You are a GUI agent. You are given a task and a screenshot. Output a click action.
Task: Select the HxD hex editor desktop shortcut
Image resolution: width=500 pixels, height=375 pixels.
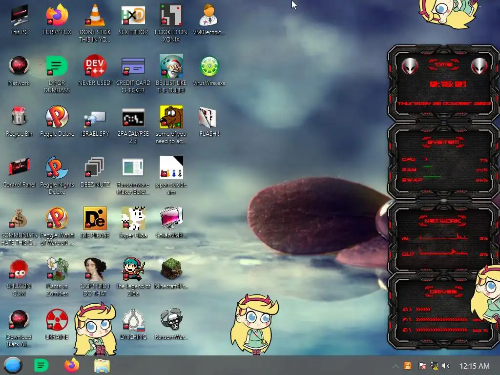tap(133, 20)
